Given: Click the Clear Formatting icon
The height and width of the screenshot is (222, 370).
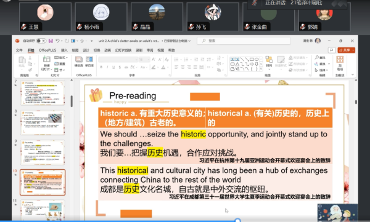Looking at the screenshot, I should [x=166, y=60].
